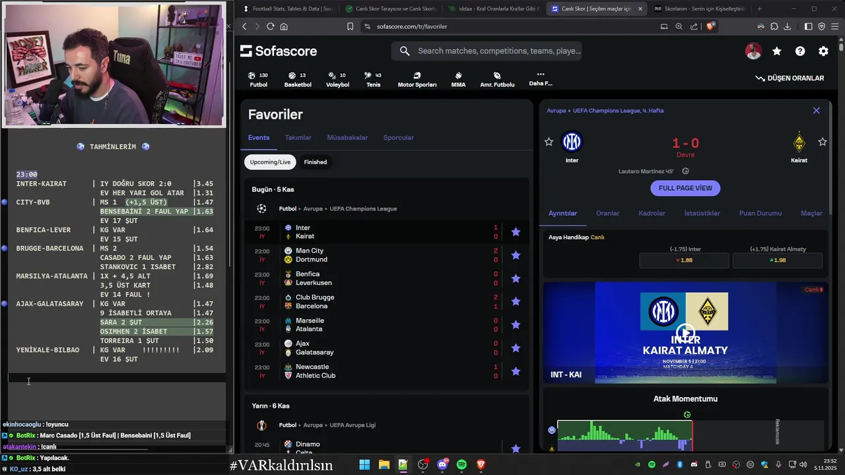Switch to Football Stats browser tab
845x475 pixels.
point(288,9)
